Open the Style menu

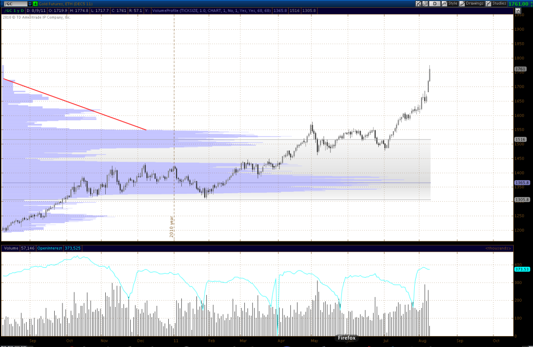(453, 4)
